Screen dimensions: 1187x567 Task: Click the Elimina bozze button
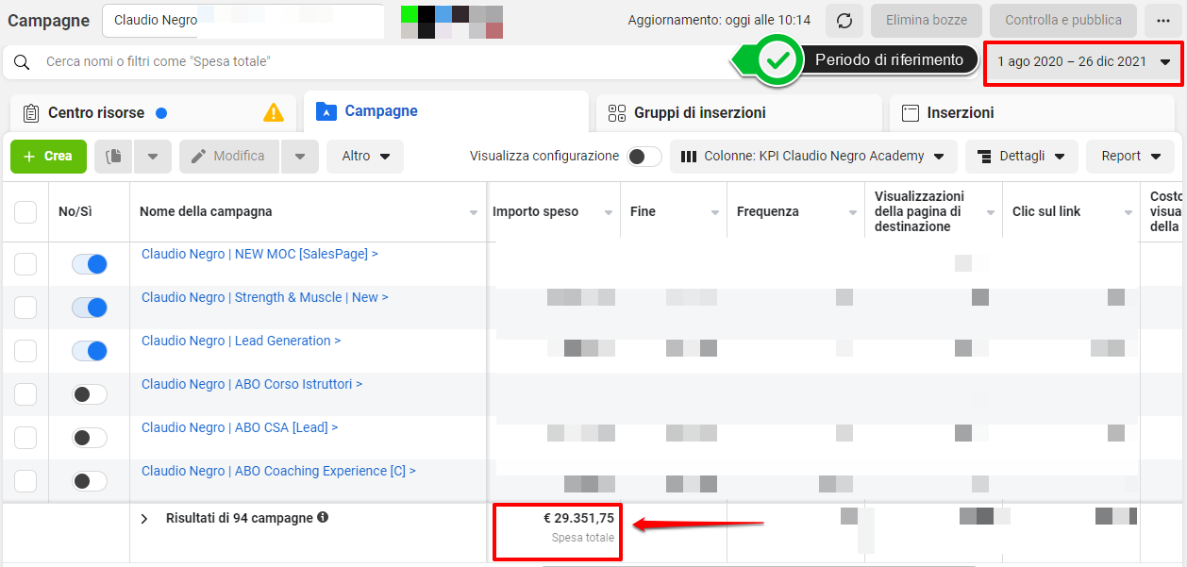[927, 20]
